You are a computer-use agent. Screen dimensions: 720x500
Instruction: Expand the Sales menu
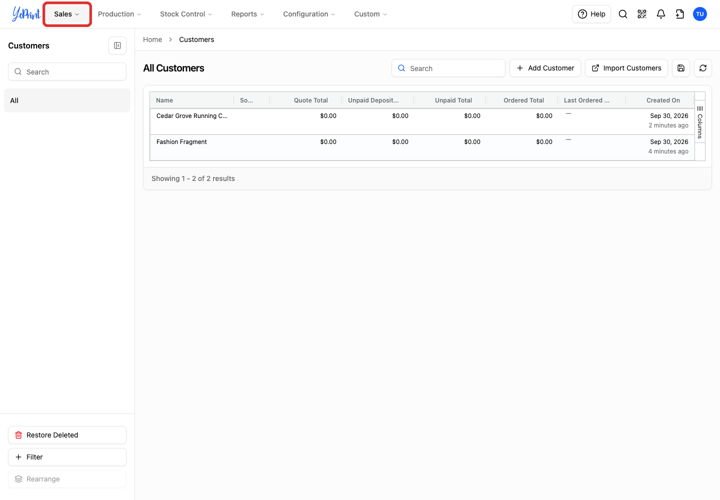pyautogui.click(x=67, y=14)
